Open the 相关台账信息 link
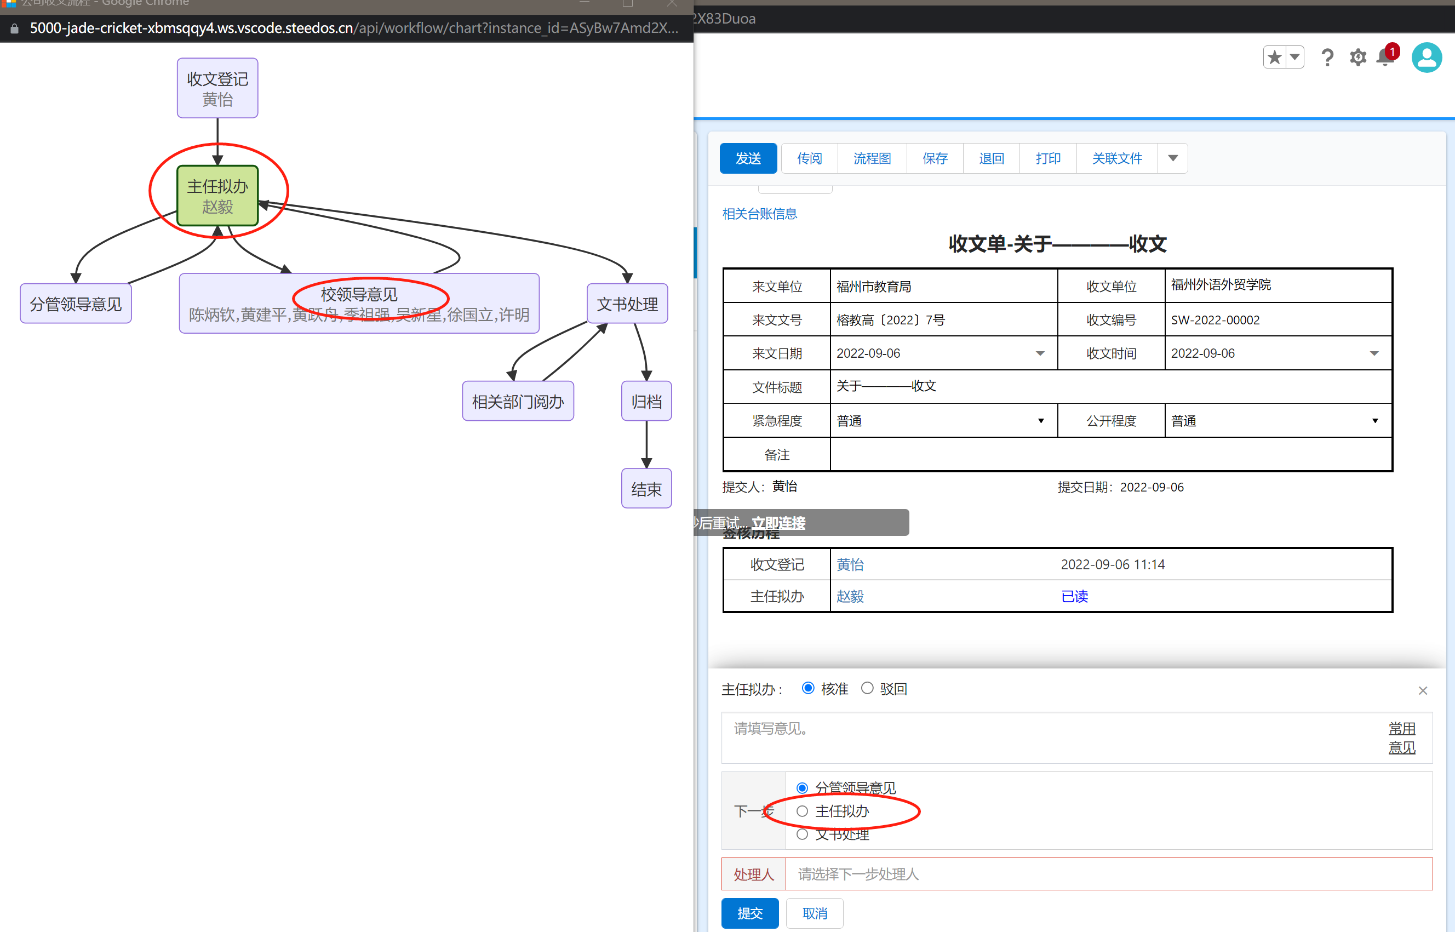 tap(759, 214)
